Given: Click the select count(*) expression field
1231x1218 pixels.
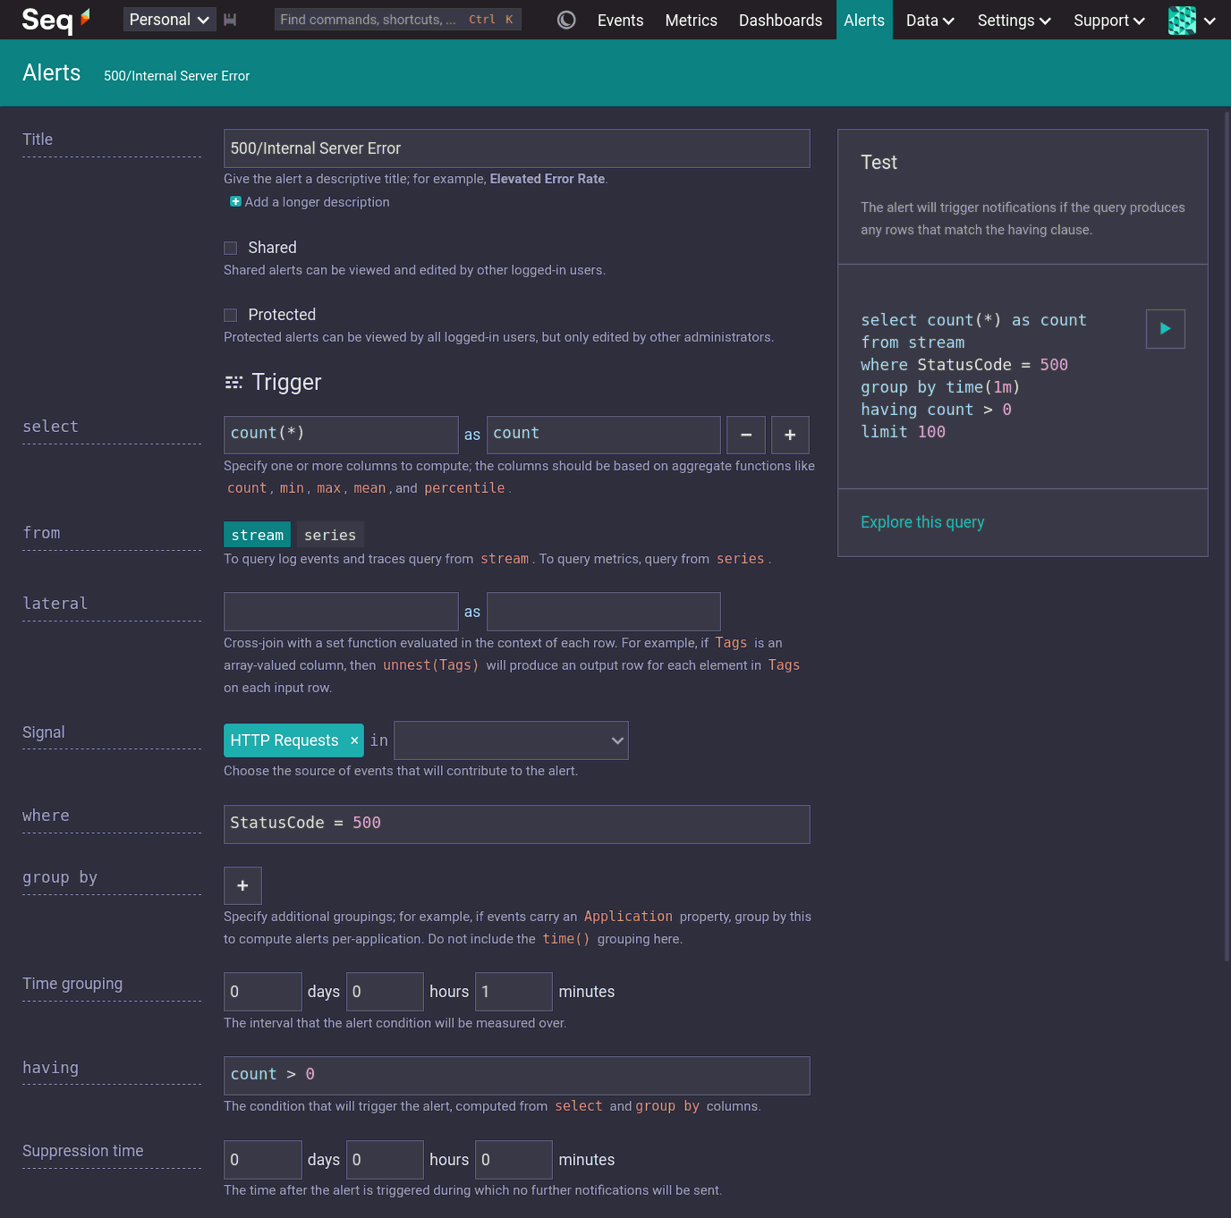Looking at the screenshot, I should coord(341,435).
